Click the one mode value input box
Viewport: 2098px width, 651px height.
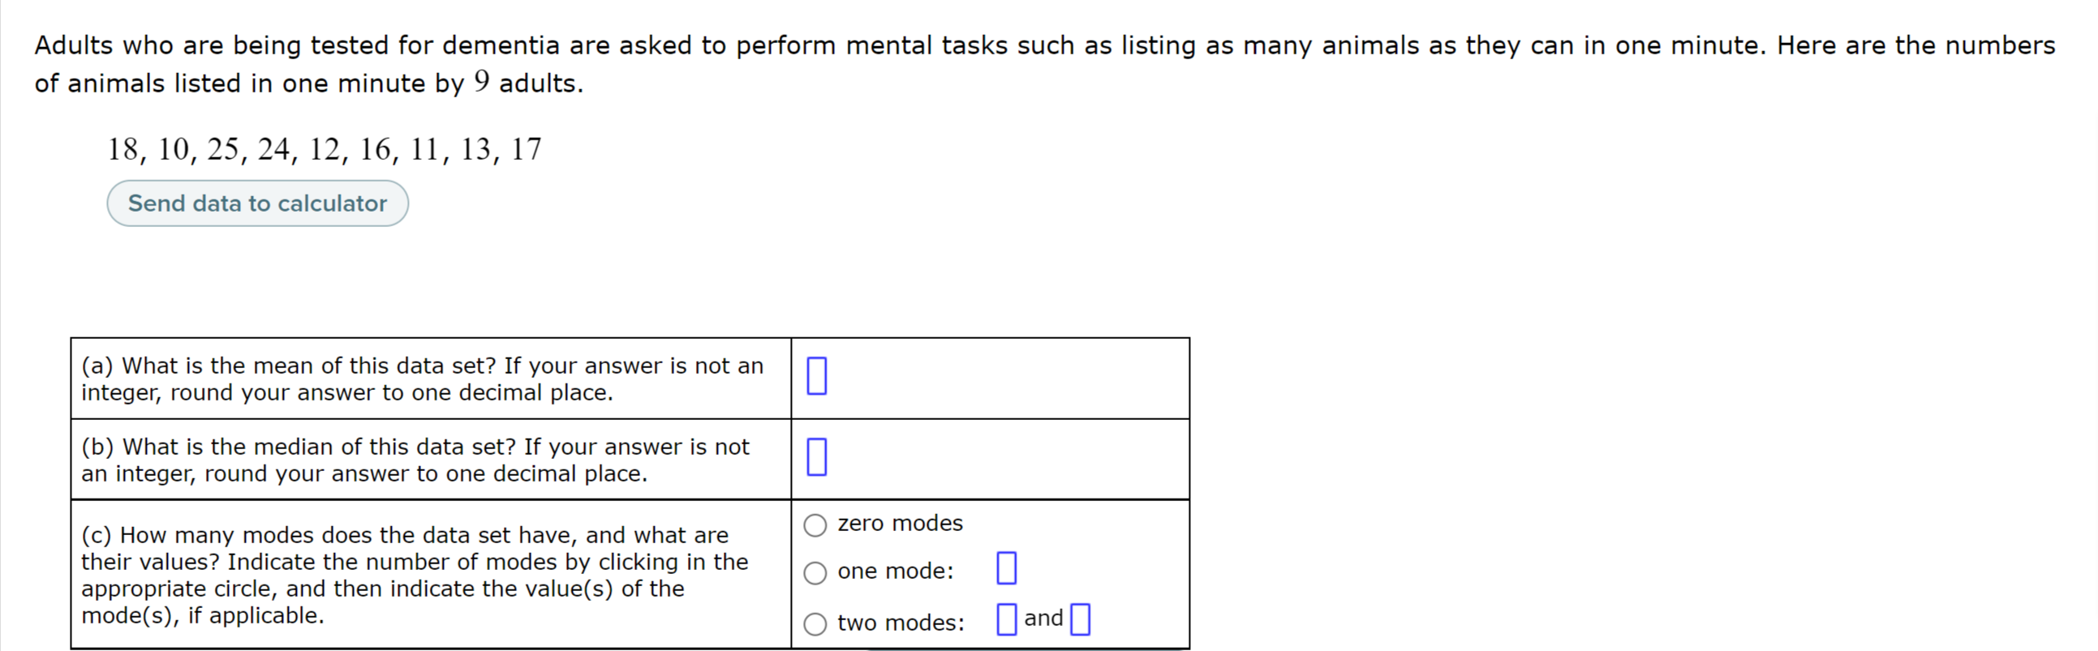point(1007,568)
